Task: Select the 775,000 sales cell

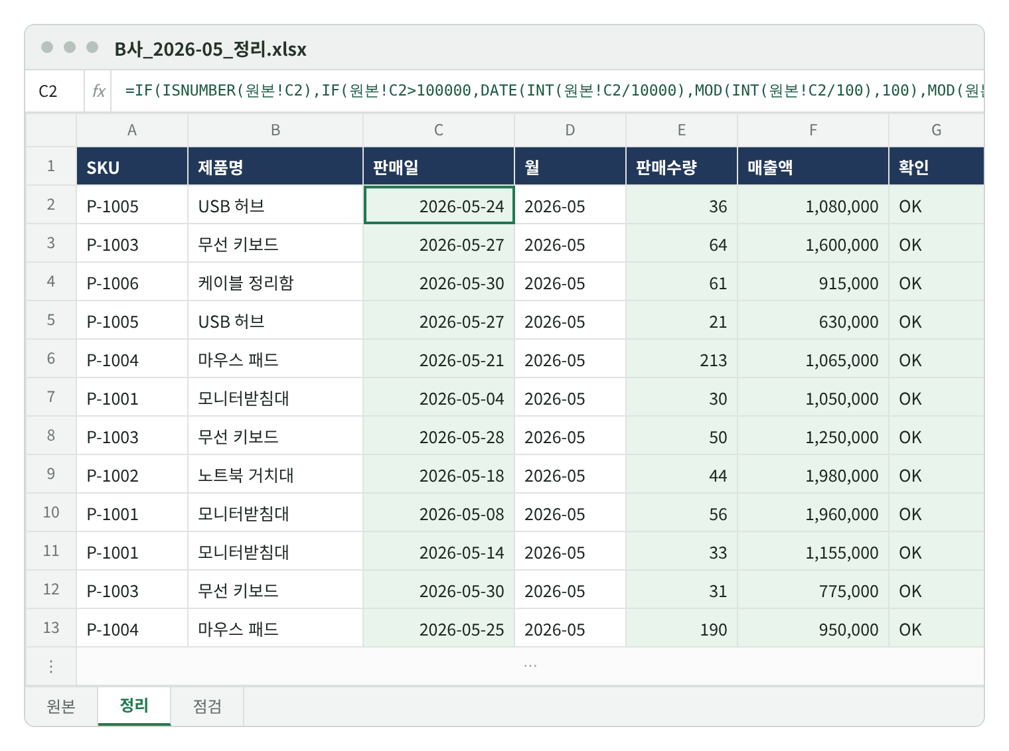Action: [x=813, y=590]
